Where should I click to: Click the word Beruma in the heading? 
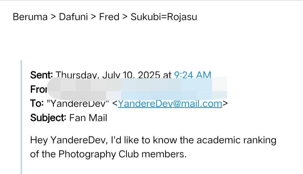tap(30, 17)
